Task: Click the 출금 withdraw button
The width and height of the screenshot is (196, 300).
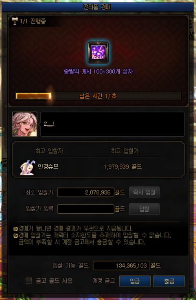Action: 169,281
